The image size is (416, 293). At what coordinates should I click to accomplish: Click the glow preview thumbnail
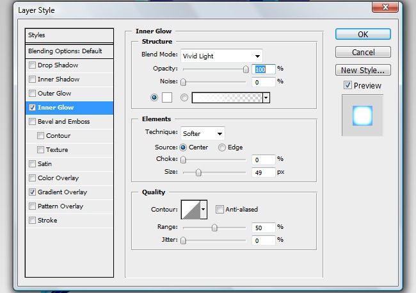tap(362, 115)
